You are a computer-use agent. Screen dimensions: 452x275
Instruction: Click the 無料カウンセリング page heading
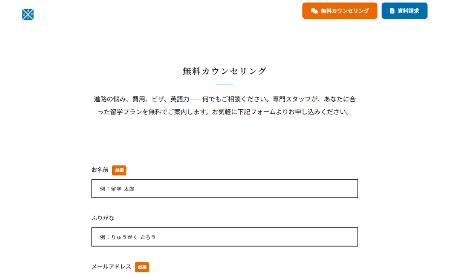point(225,71)
